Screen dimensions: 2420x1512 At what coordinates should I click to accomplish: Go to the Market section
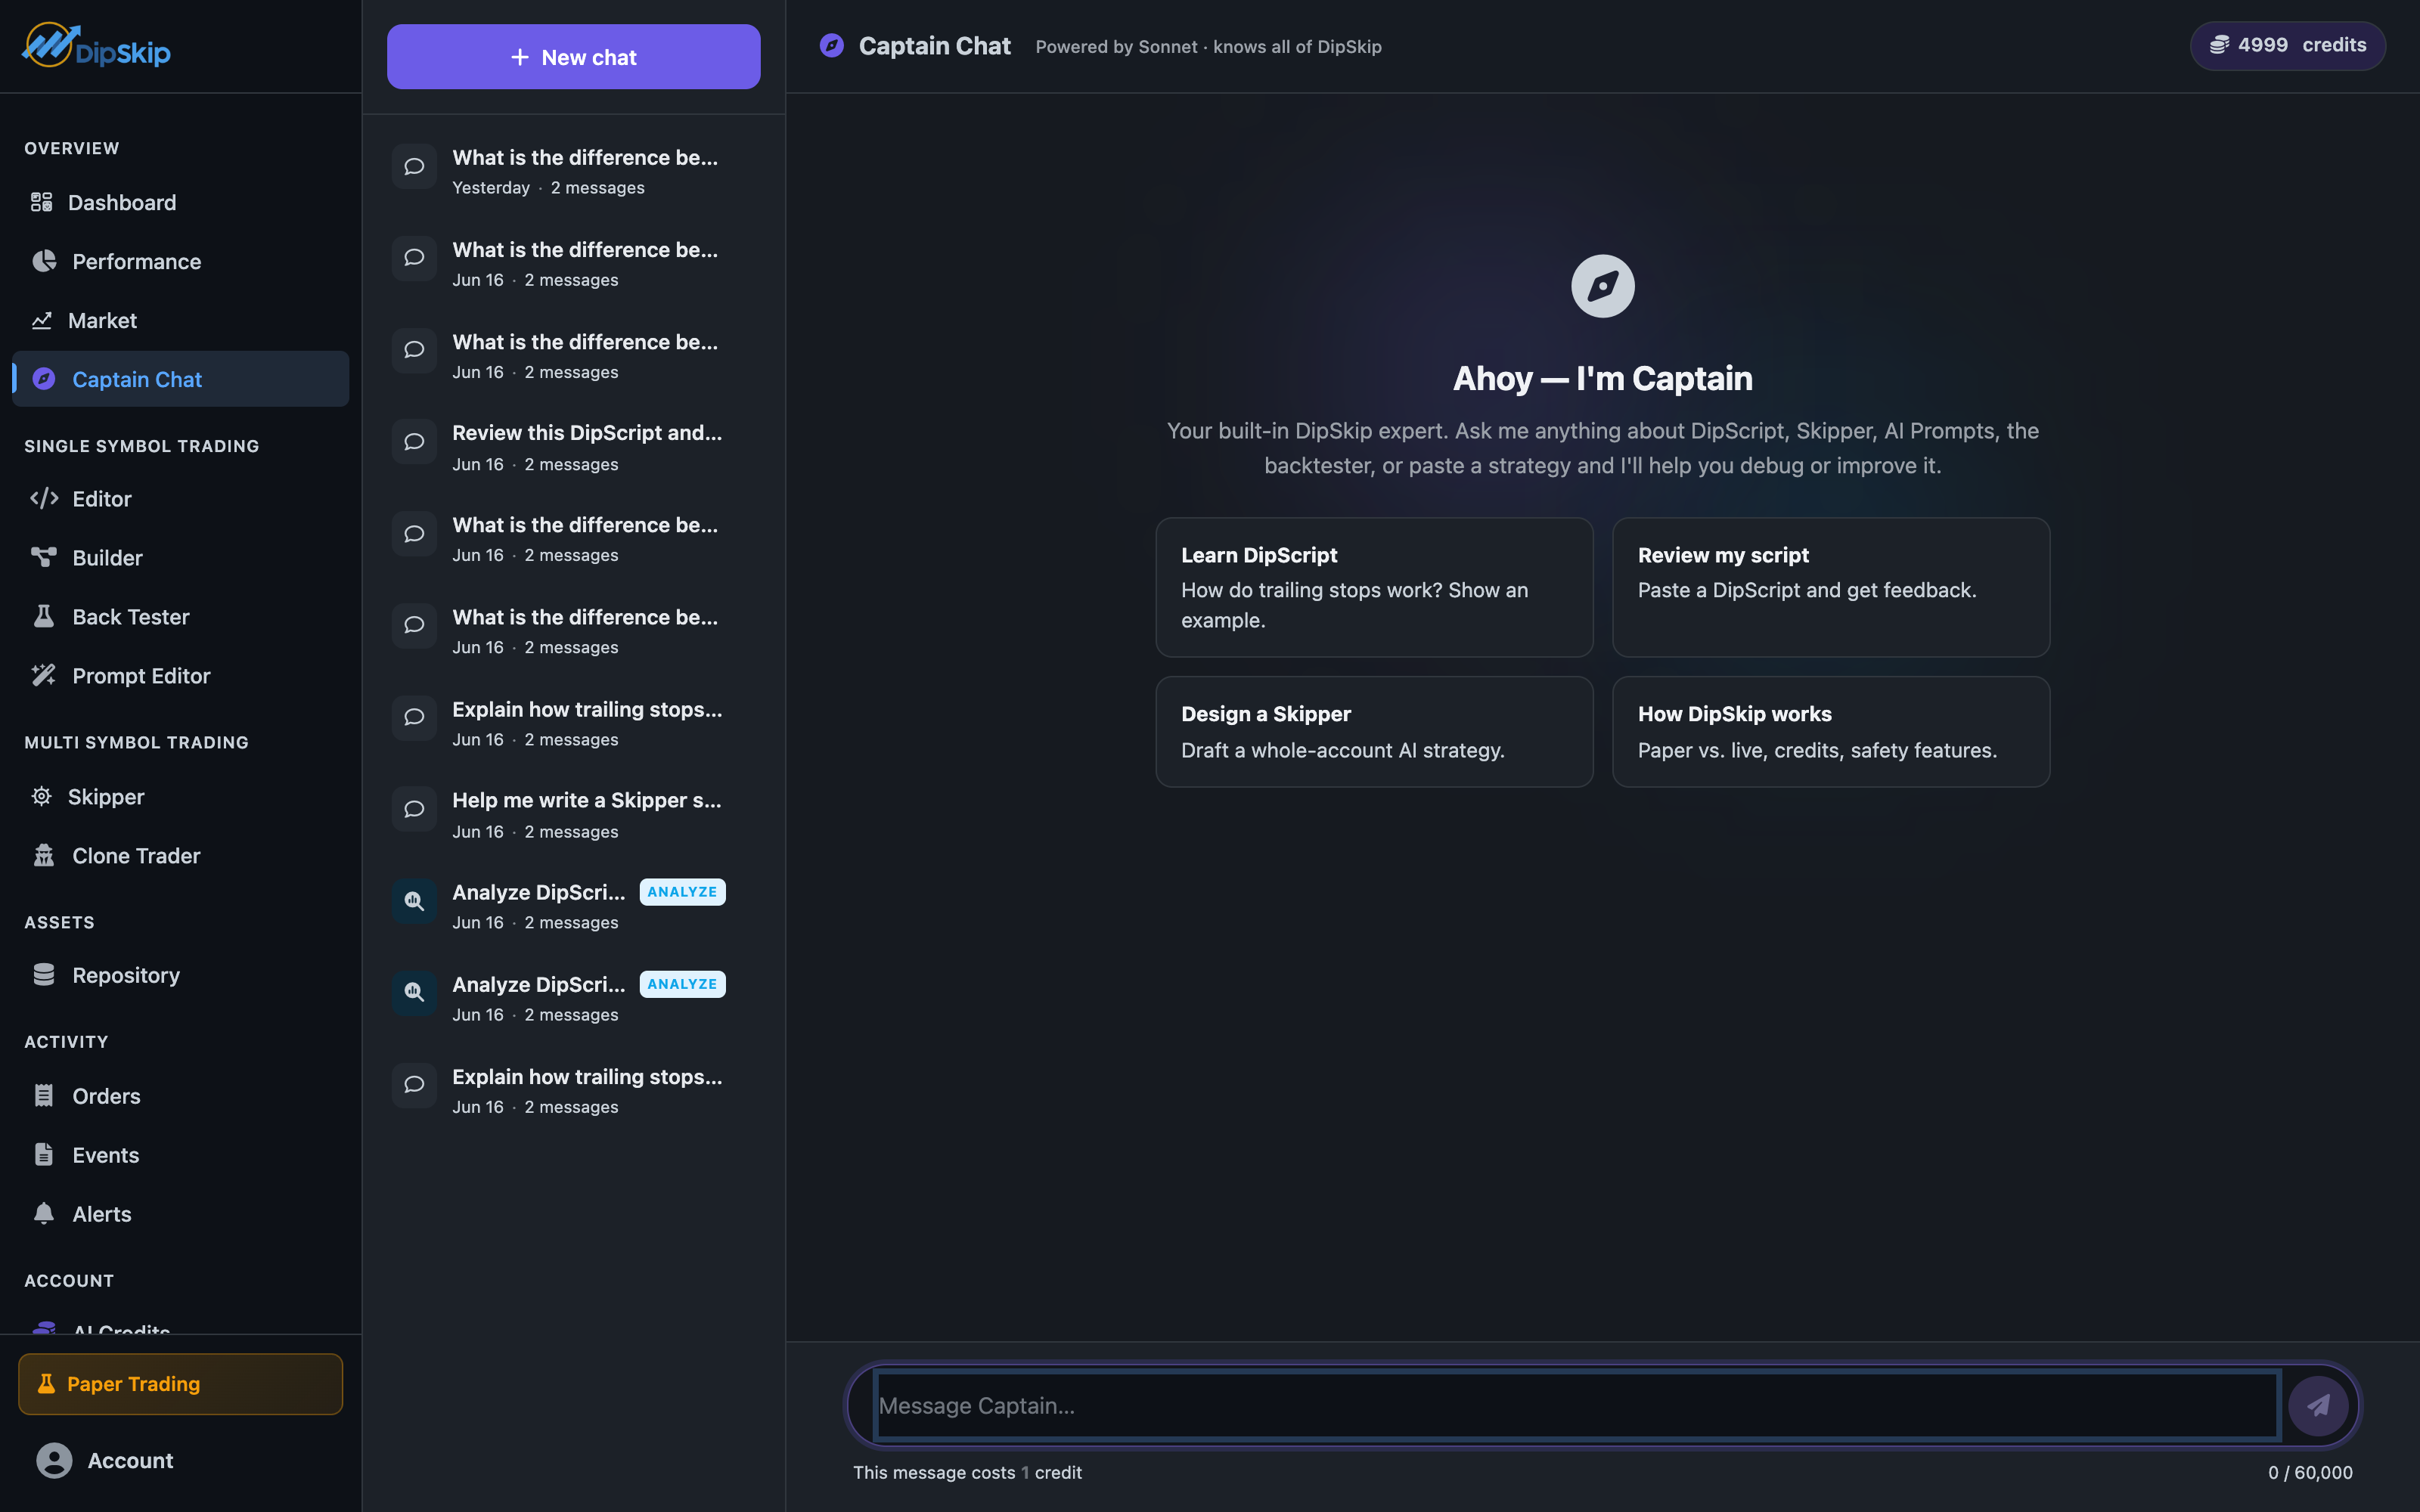point(180,321)
